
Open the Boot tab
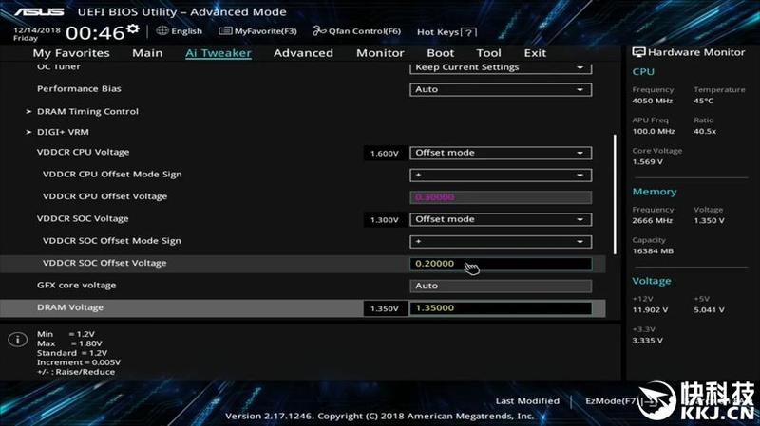click(441, 53)
